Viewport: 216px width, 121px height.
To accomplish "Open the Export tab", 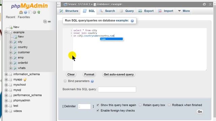I will point(146,11).
